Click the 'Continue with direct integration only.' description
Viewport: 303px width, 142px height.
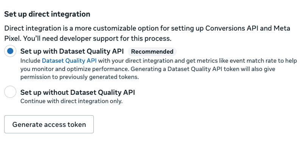click(x=71, y=101)
